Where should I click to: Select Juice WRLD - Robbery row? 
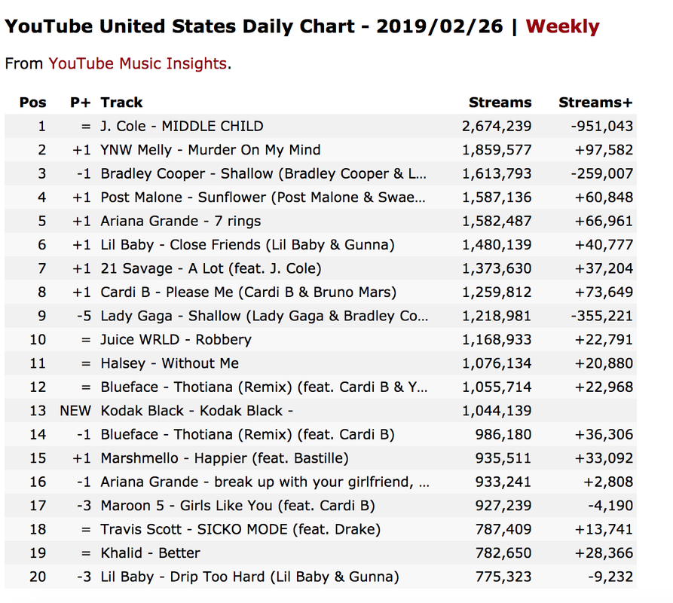320,339
